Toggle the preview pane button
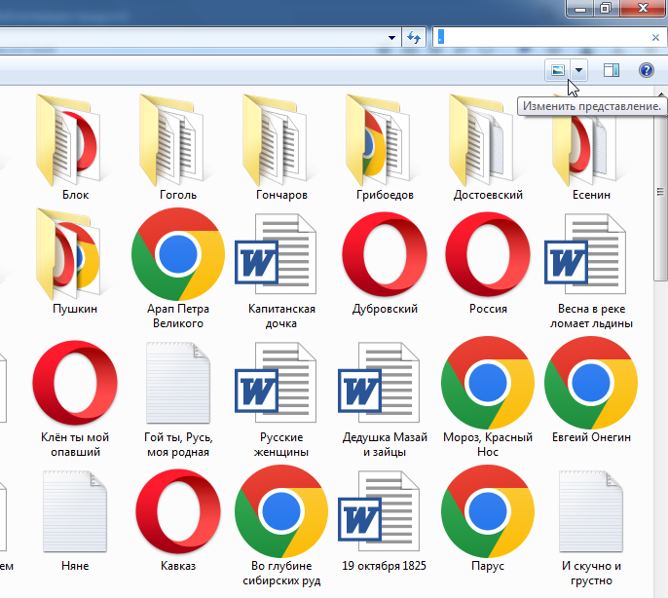Image resolution: width=668 pixels, height=598 pixels. point(612,70)
